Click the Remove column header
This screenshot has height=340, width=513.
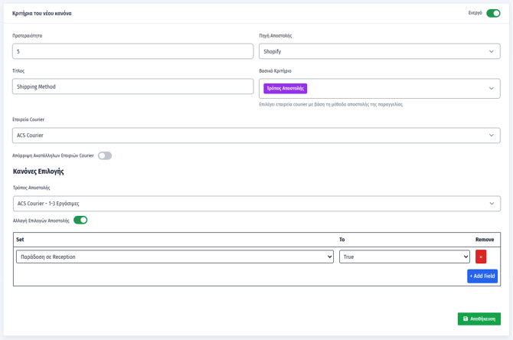pos(485,240)
